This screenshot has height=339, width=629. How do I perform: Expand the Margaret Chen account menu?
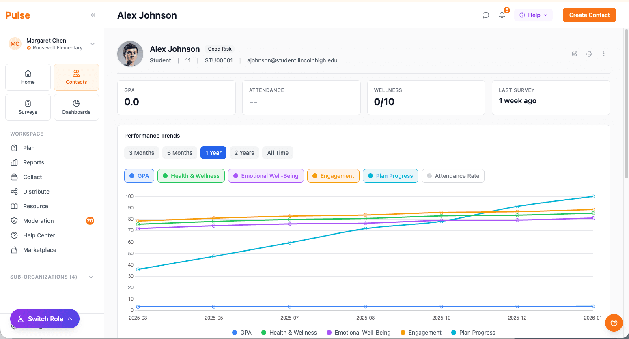tap(93, 44)
